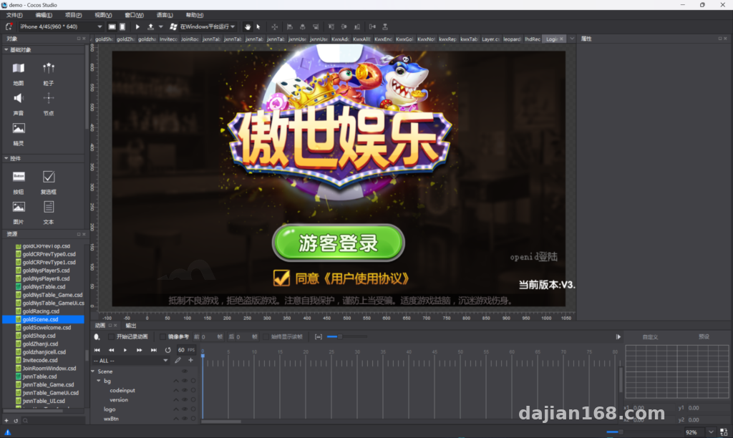
Task: Activate the hand pan tool in toolbar
Action: [x=247, y=26]
